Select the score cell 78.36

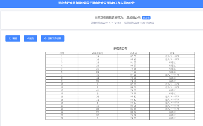(133, 78)
